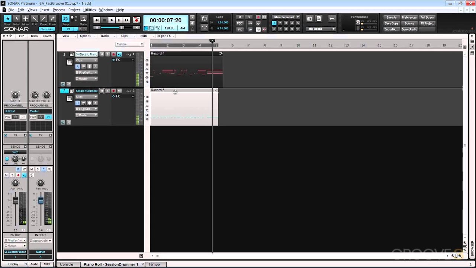Start playback with Play button
Viewport: 476px width, 268px height.
[112, 20]
